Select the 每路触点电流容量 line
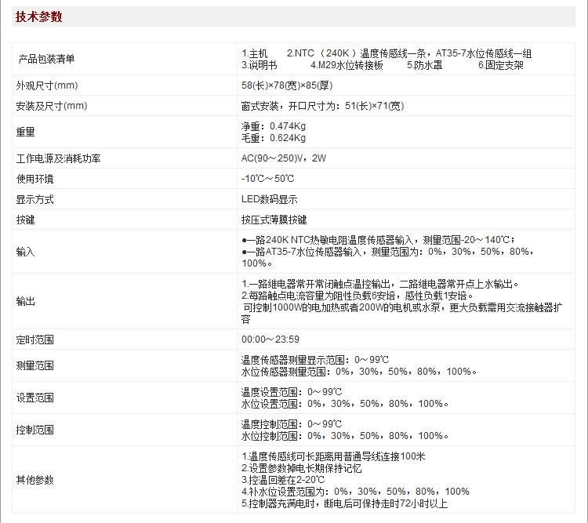 tap(358, 296)
